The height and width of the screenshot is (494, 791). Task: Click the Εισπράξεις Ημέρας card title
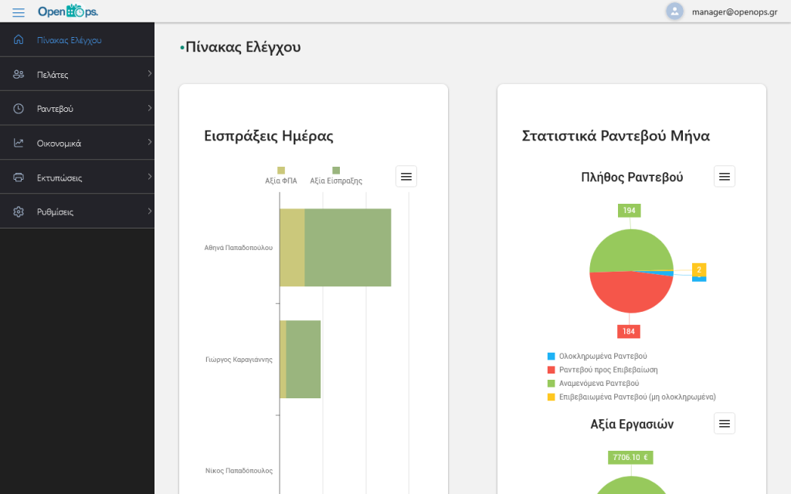tap(268, 136)
